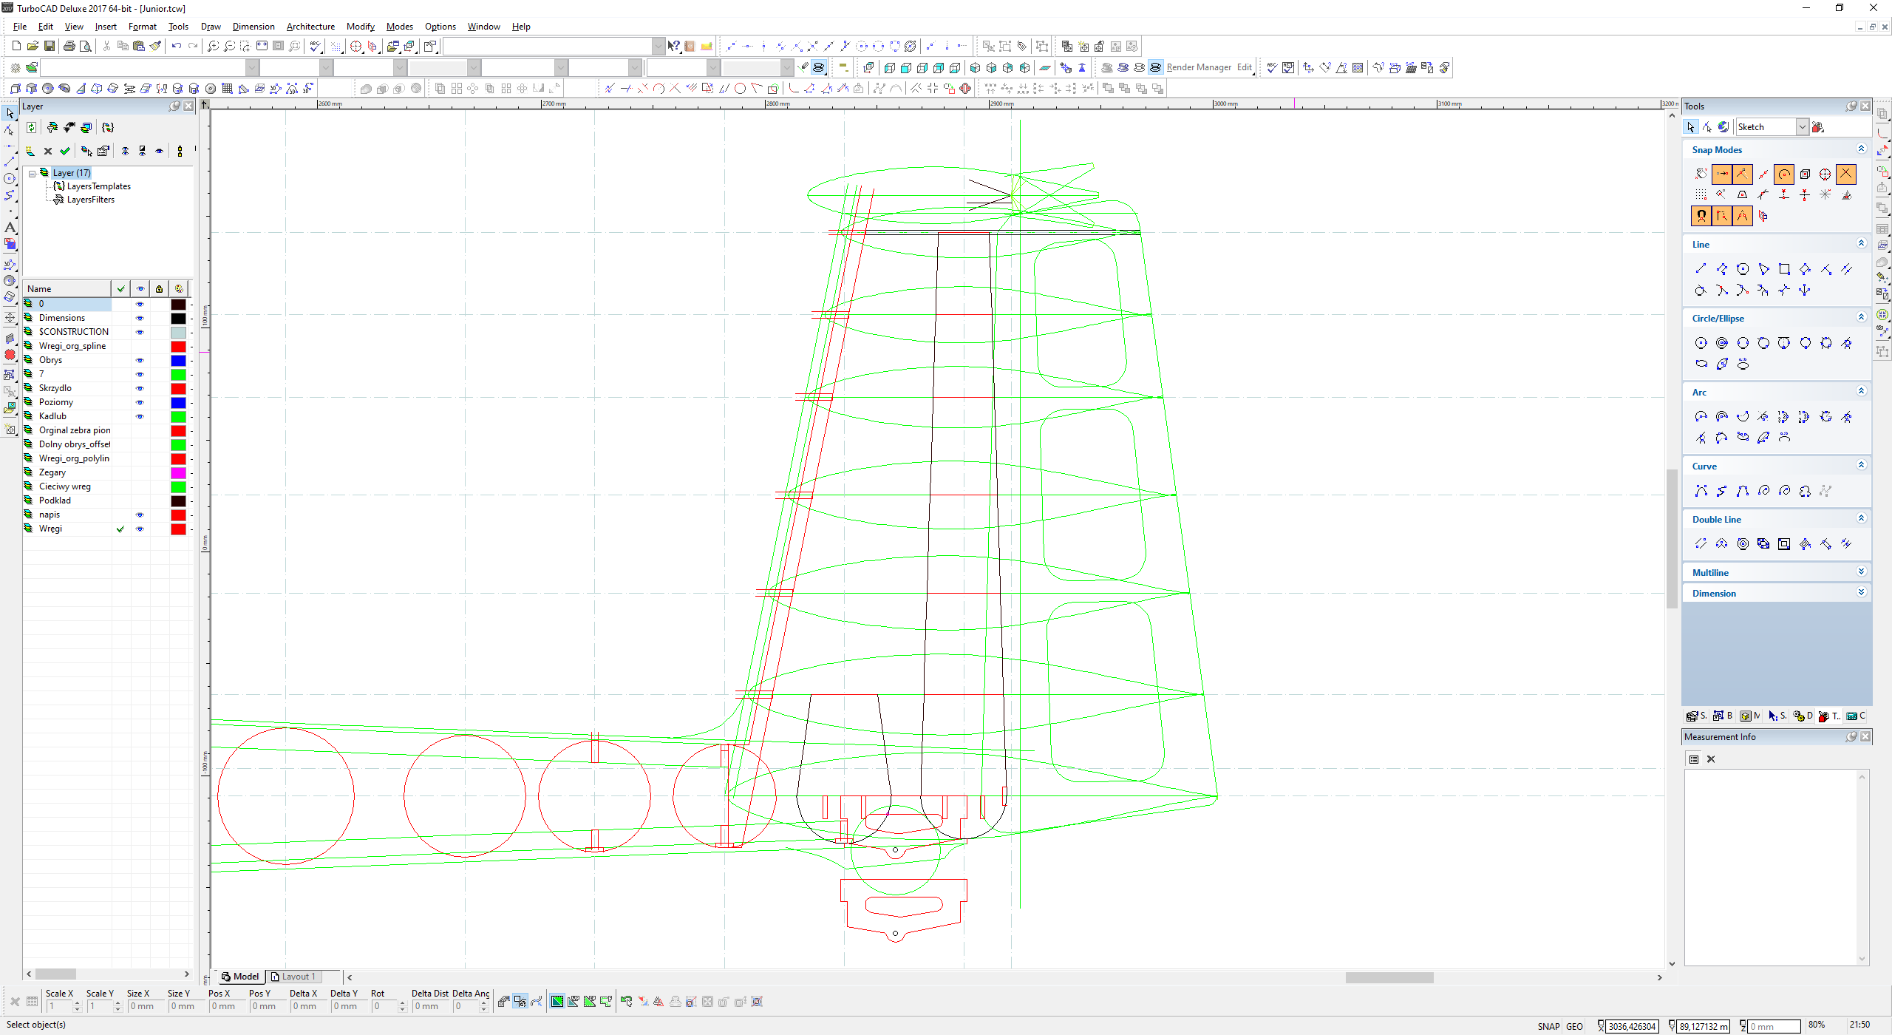Click the Print icon
The height and width of the screenshot is (1035, 1892).
click(69, 46)
